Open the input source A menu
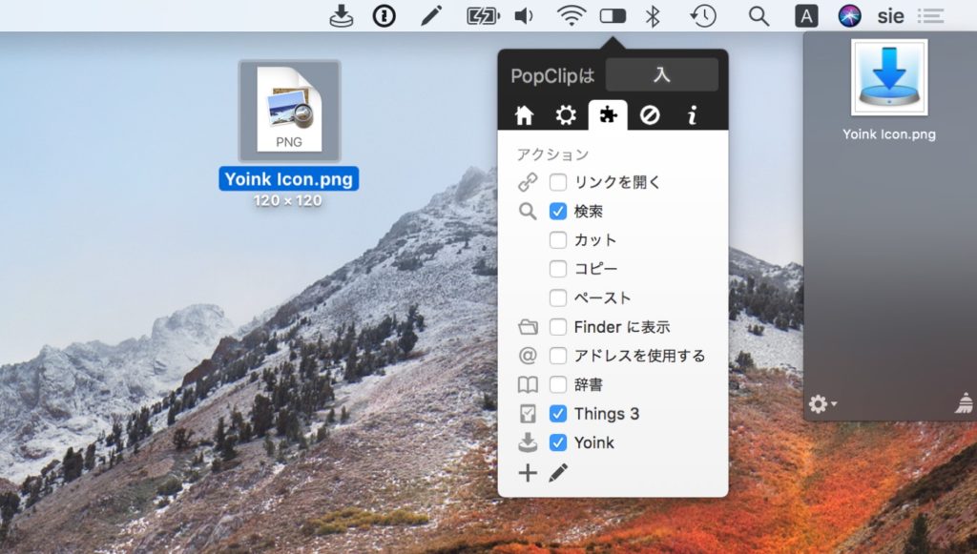 pyautogui.click(x=806, y=15)
